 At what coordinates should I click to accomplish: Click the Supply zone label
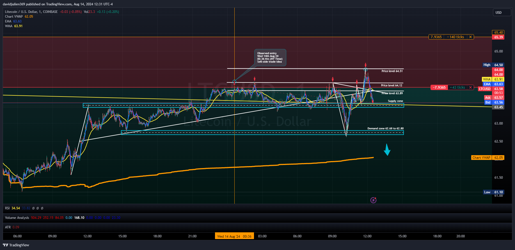[395, 101]
